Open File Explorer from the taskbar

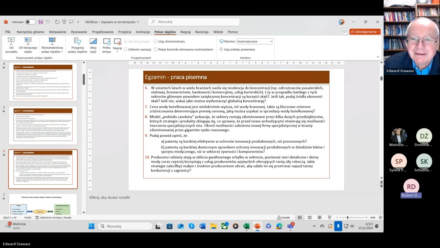pyautogui.click(x=213, y=226)
